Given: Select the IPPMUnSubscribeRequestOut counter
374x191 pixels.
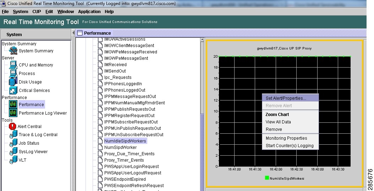Looking at the screenshot, I should pos(134,135).
